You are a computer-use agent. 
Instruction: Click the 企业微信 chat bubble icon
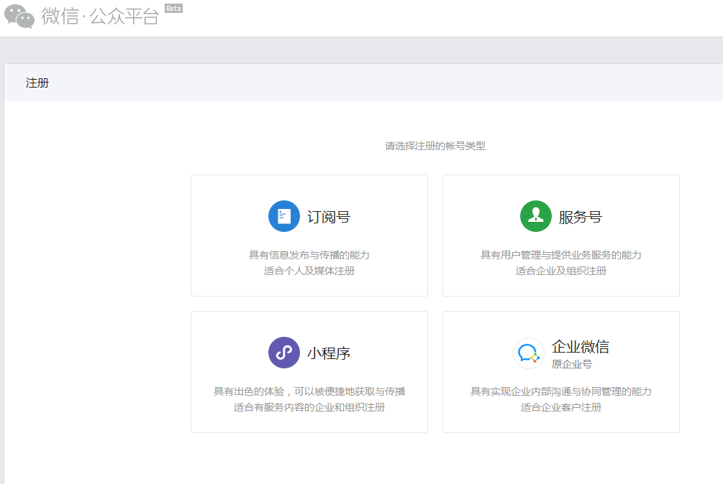[x=529, y=353]
